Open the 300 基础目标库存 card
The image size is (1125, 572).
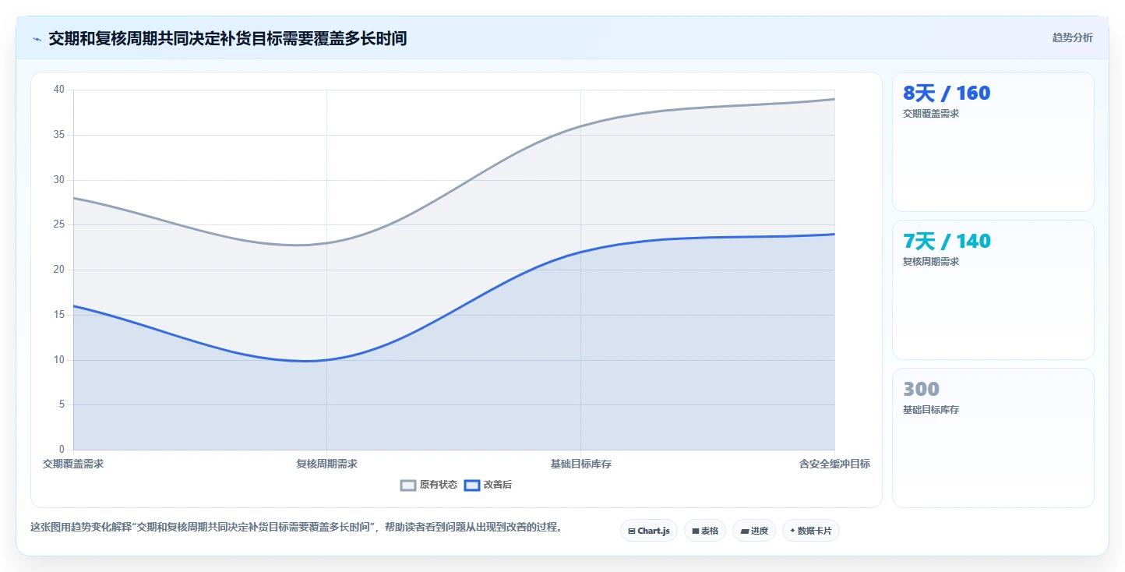(993, 438)
